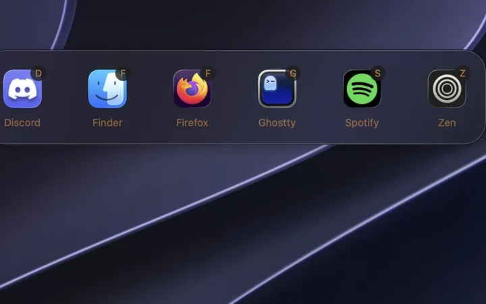Image resolution: width=486 pixels, height=304 pixels.
Task: Open the Spotify app icon
Action: pos(362,88)
